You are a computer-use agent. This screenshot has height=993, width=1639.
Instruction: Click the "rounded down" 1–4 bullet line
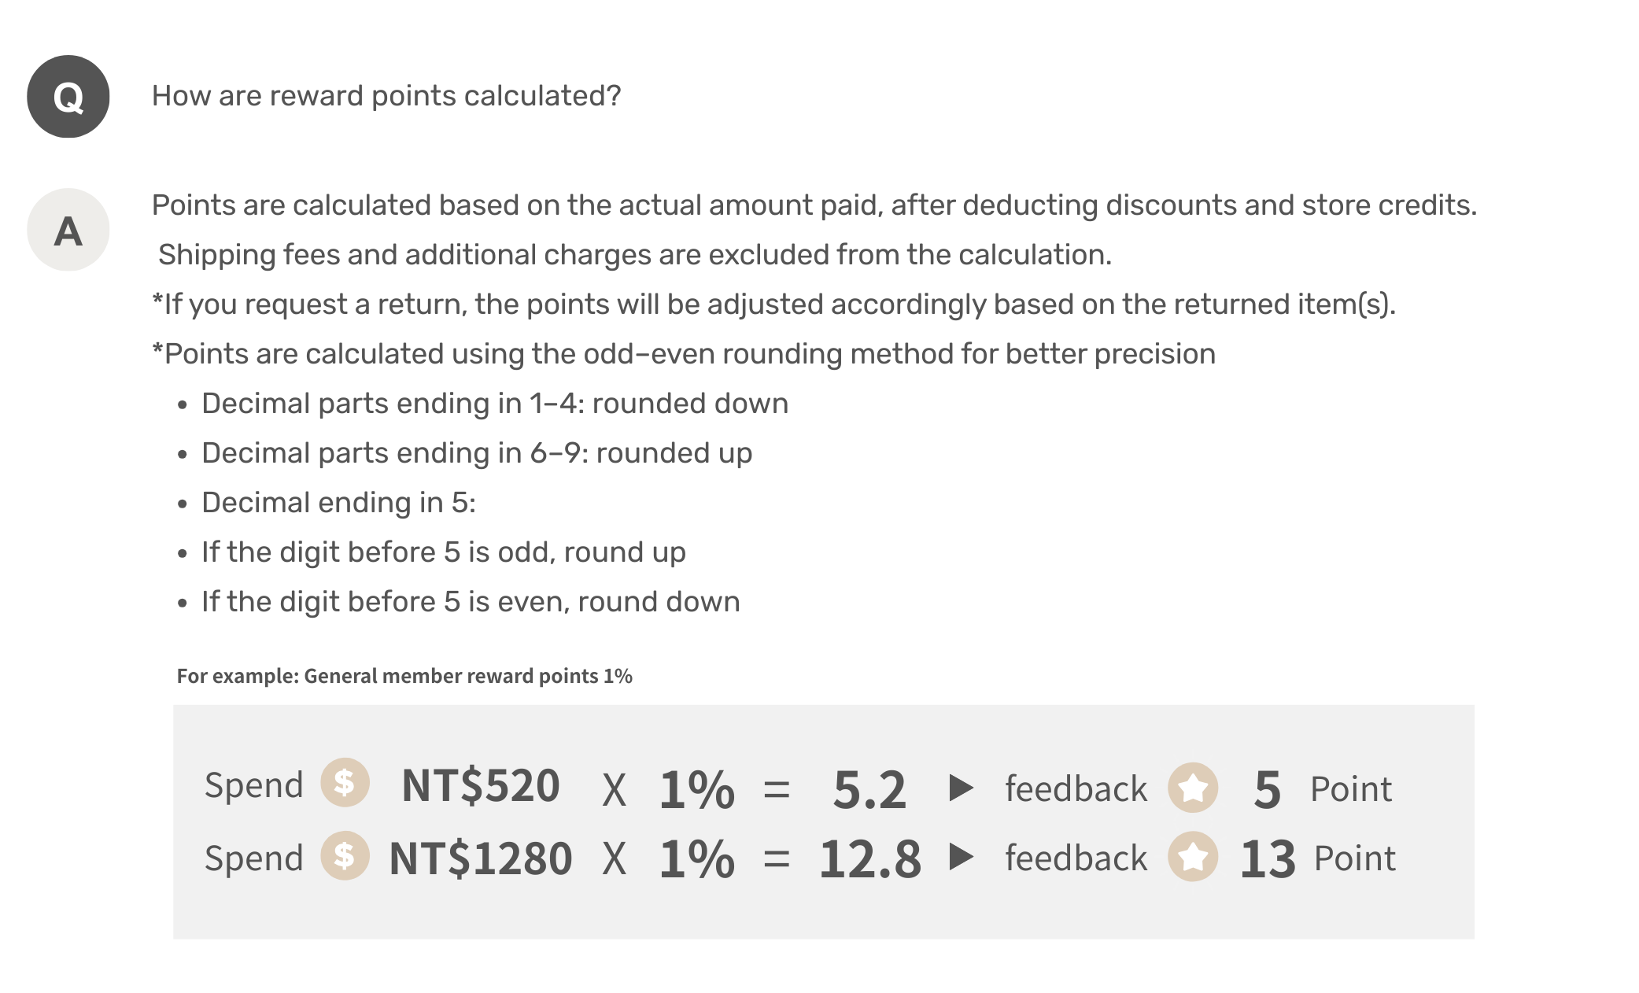[494, 404]
